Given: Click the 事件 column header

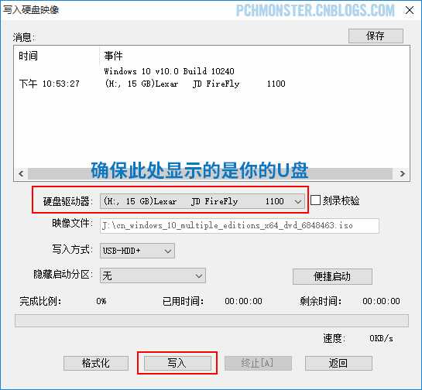Looking at the screenshot, I should click(113, 56).
